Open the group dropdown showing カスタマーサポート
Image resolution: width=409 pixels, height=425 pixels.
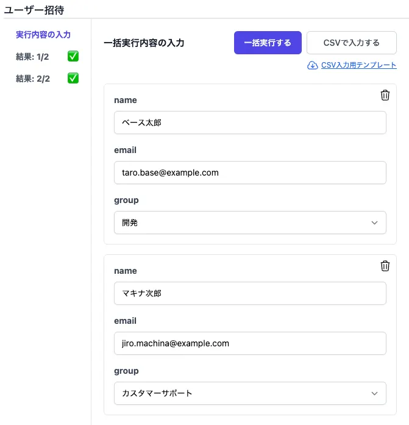coord(250,393)
